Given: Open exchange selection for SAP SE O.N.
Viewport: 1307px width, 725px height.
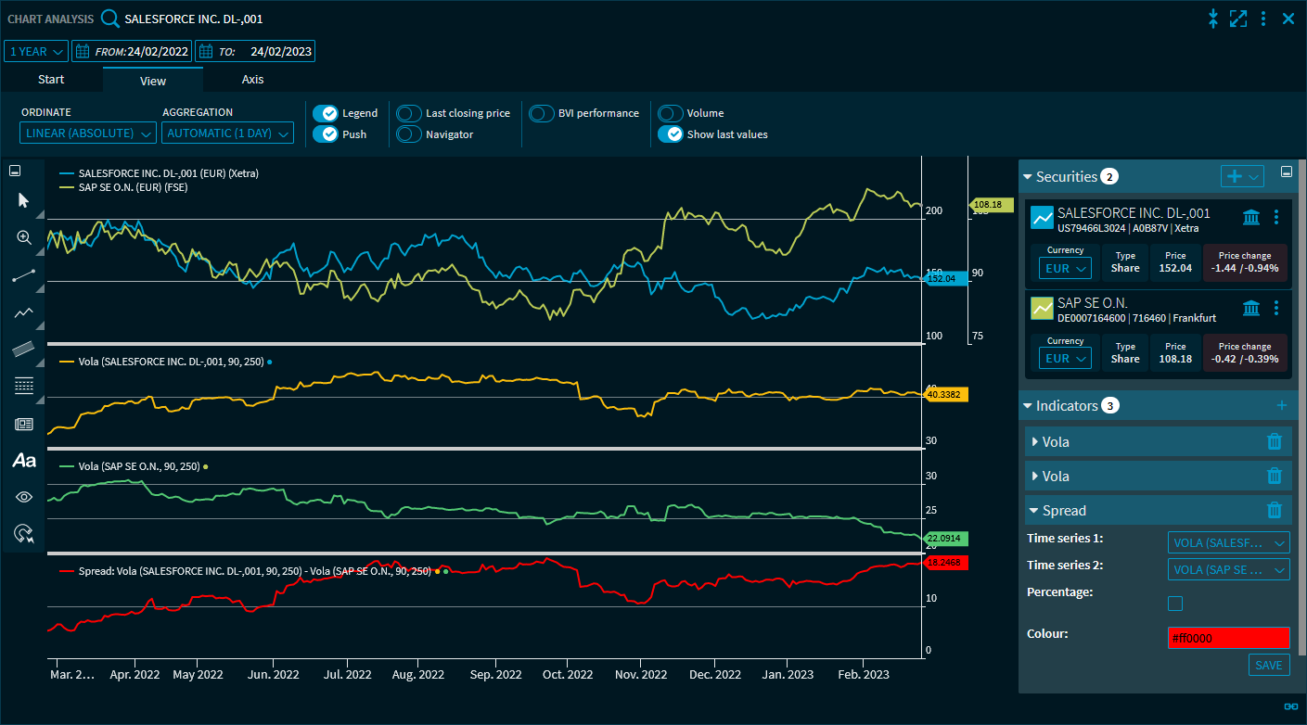Looking at the screenshot, I should 1250,308.
